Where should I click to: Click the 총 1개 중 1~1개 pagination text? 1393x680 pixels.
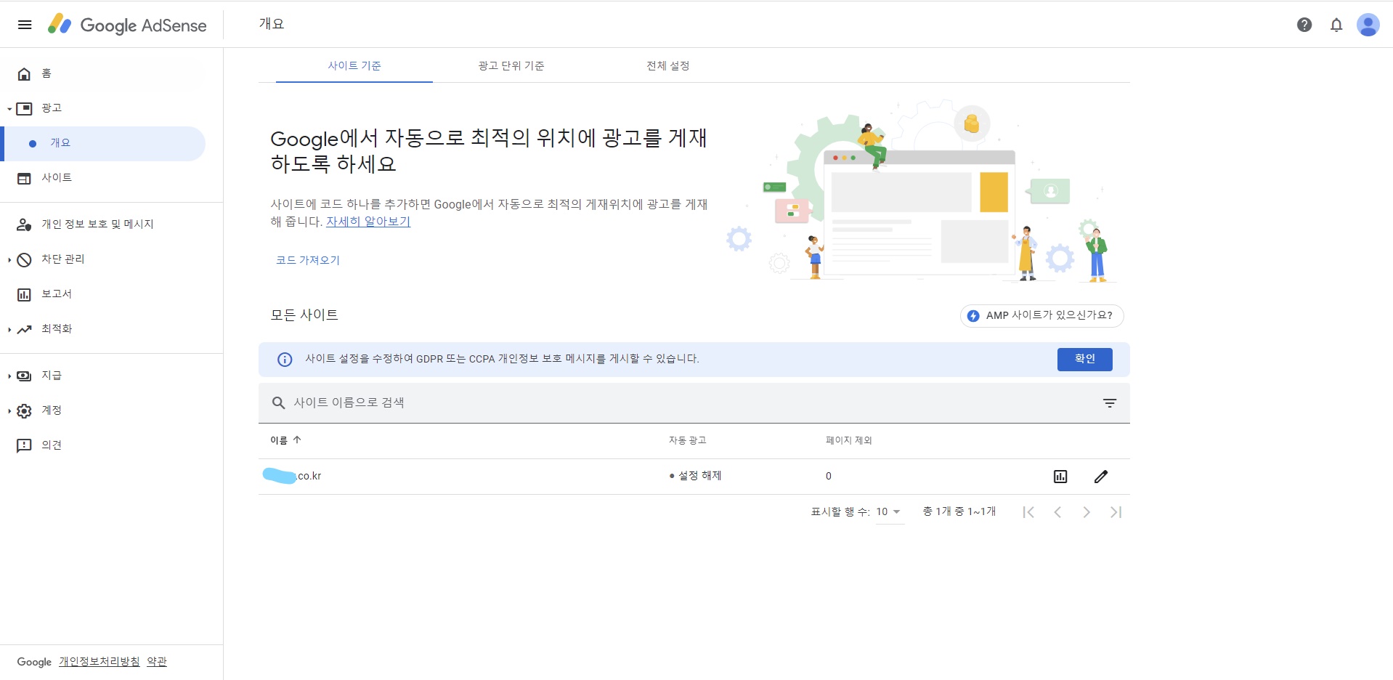[x=959, y=512]
